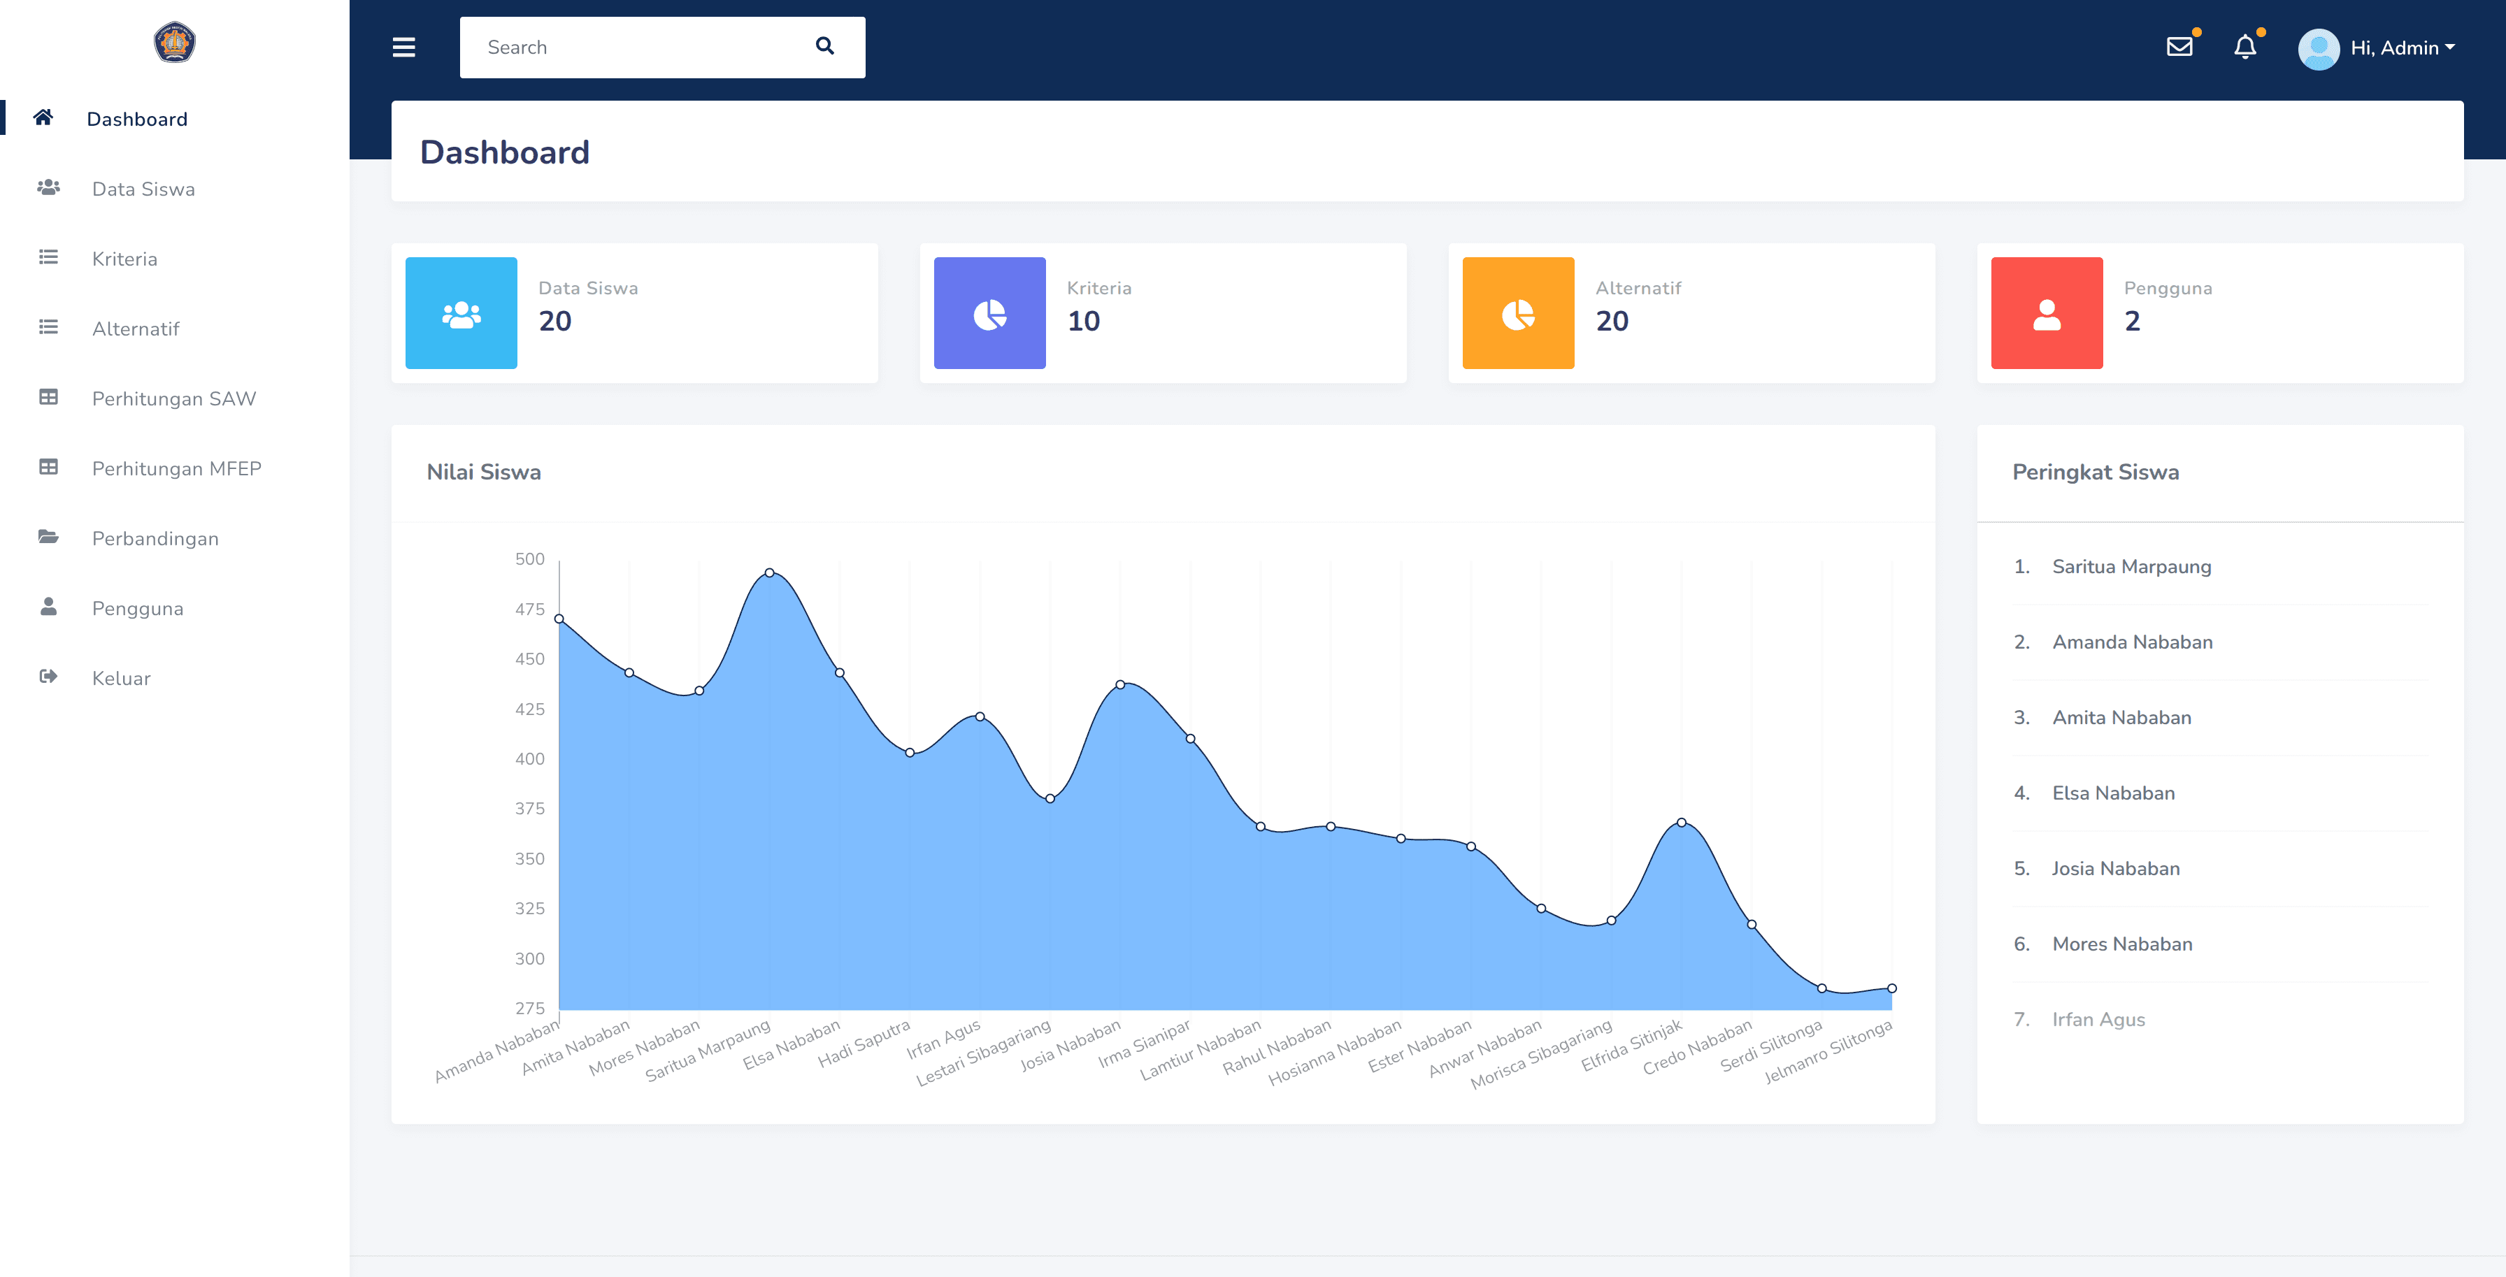2506x1277 pixels.
Task: Click the blue users icon on Data Siswa card
Action: tap(461, 312)
